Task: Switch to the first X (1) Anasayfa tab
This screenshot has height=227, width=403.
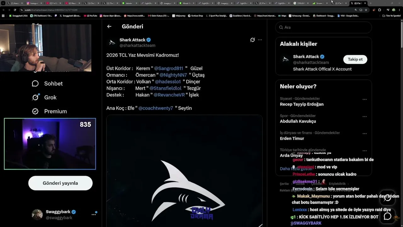Action: (x=15, y=3)
